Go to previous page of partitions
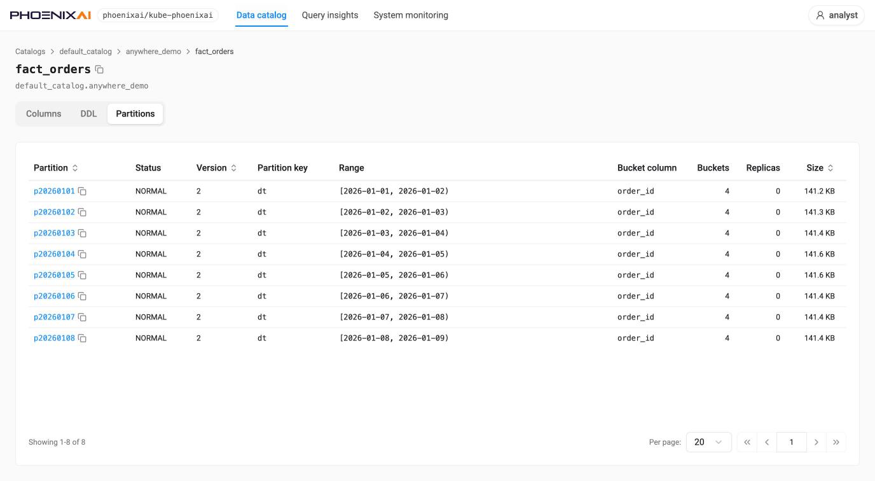The image size is (875, 481). pos(767,442)
